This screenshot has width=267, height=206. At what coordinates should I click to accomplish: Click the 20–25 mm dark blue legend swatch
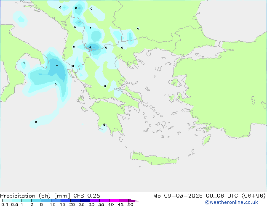click(75, 201)
